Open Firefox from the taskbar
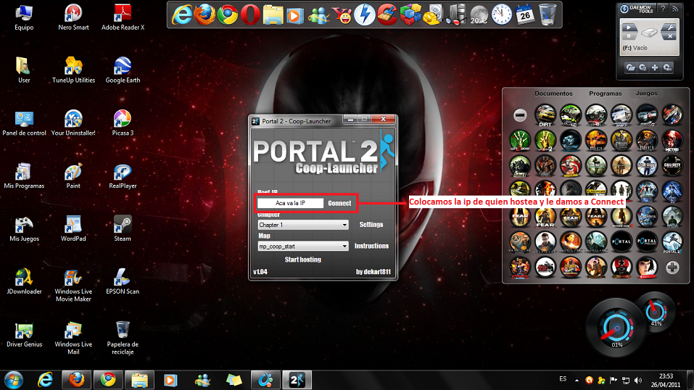694x390 pixels. 77,380
